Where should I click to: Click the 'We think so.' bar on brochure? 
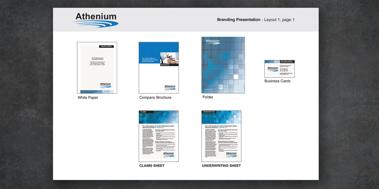(170, 65)
